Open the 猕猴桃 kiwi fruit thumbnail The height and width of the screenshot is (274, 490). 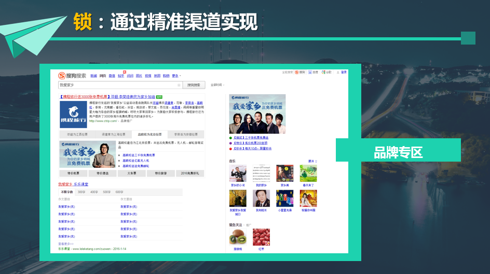point(238,237)
